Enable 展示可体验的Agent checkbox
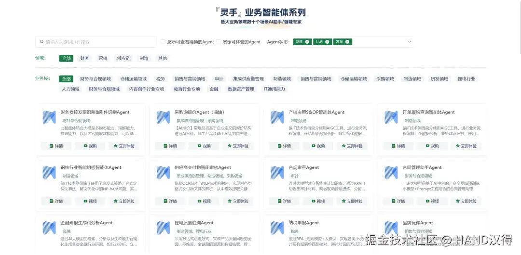 [x=219, y=42]
